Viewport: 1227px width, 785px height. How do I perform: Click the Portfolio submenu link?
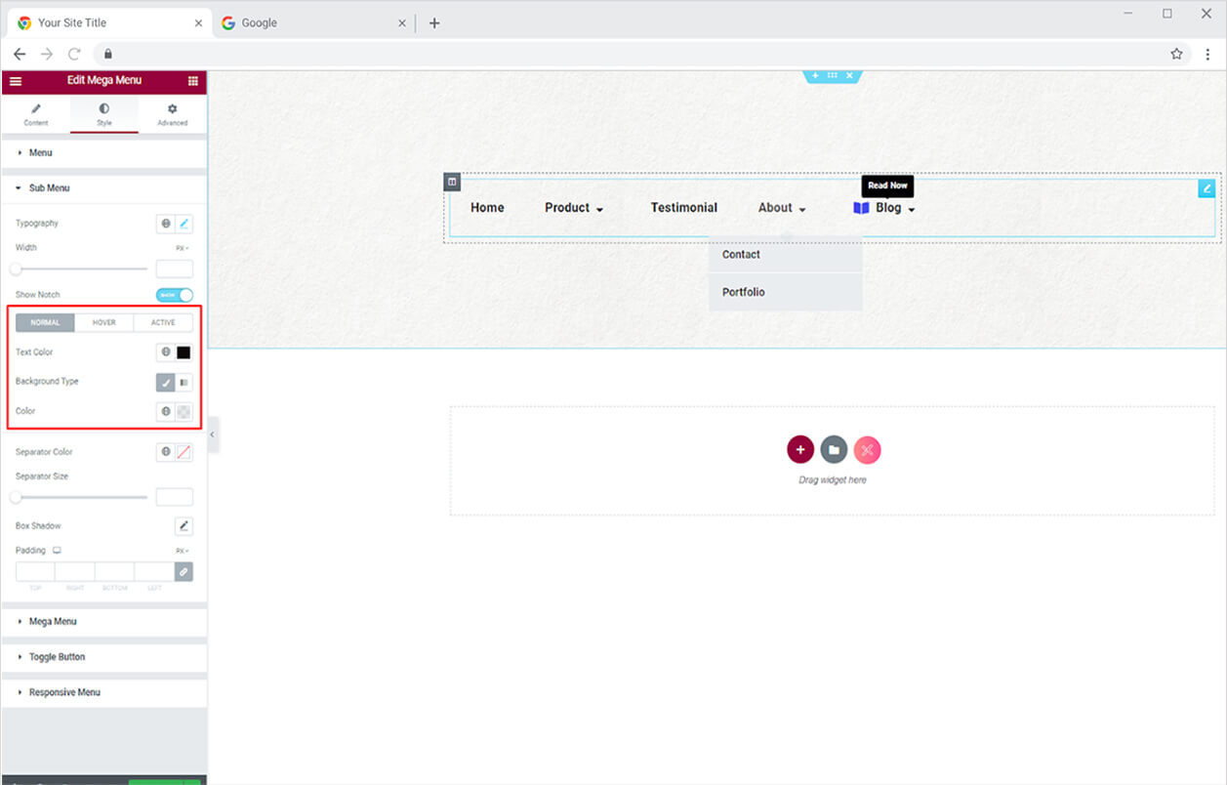coord(744,292)
